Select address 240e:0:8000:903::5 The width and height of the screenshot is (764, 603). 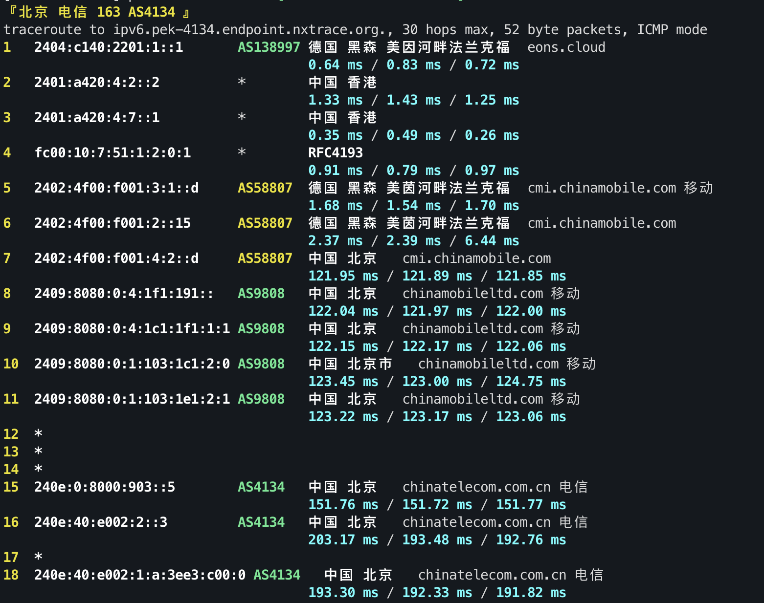coord(105,487)
